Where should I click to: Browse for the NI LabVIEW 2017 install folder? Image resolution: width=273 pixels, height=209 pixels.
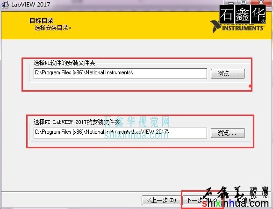pyautogui.click(x=228, y=133)
